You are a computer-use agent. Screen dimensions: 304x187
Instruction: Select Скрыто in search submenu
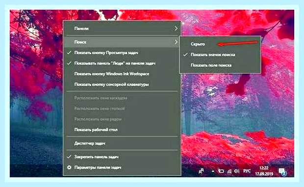220,44
